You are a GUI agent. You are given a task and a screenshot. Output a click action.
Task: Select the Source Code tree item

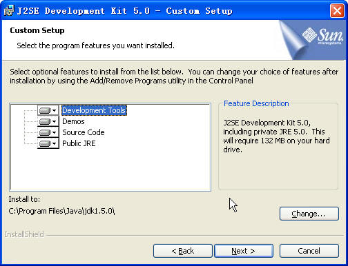(x=84, y=132)
